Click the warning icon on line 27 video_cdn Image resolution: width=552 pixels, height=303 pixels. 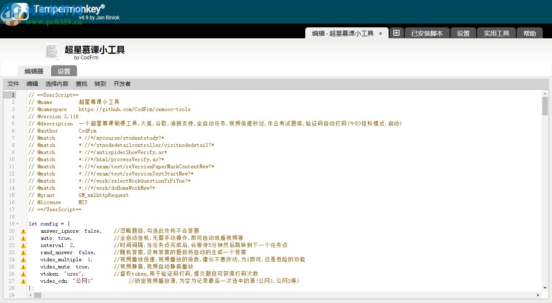(24, 281)
